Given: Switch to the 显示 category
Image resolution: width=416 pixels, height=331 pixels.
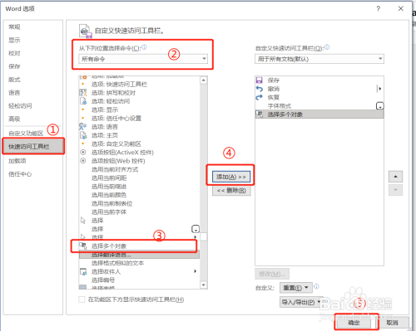Looking at the screenshot, I should point(14,40).
